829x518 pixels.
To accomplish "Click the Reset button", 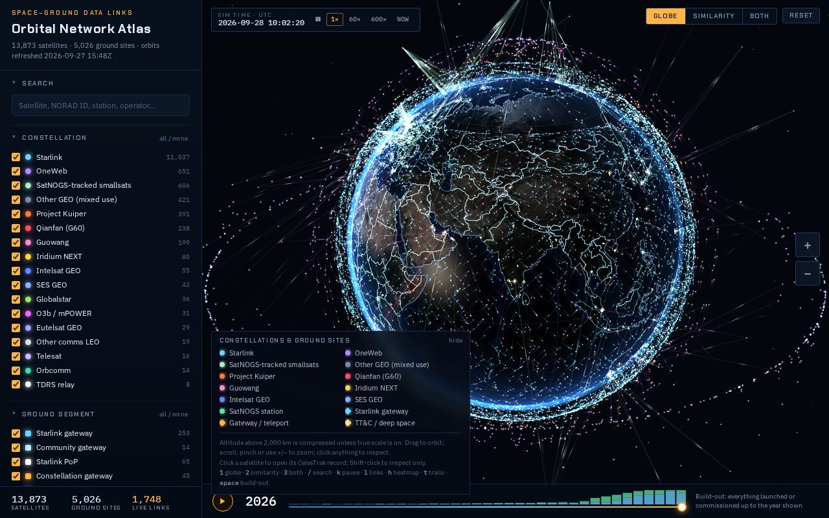I will point(801,16).
